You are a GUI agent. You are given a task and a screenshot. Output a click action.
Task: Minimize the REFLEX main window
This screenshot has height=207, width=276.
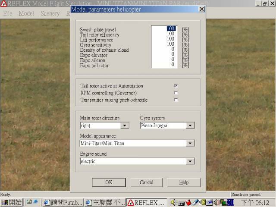tap(258, 3)
